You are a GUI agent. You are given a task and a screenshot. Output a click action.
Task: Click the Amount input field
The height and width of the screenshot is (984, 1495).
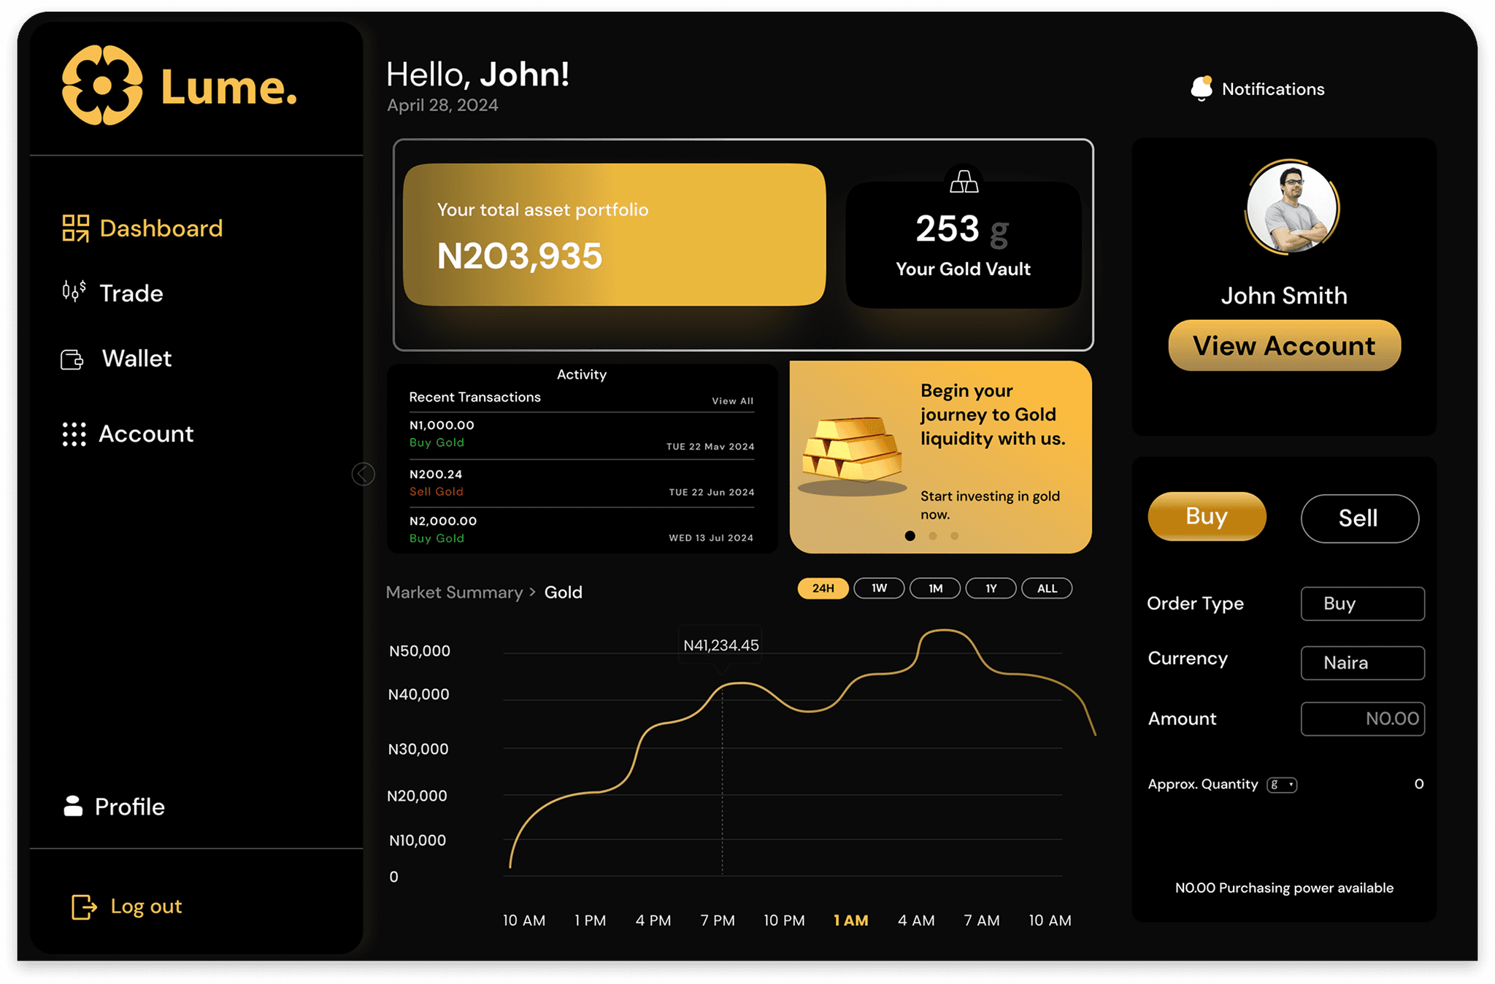coord(1362,719)
